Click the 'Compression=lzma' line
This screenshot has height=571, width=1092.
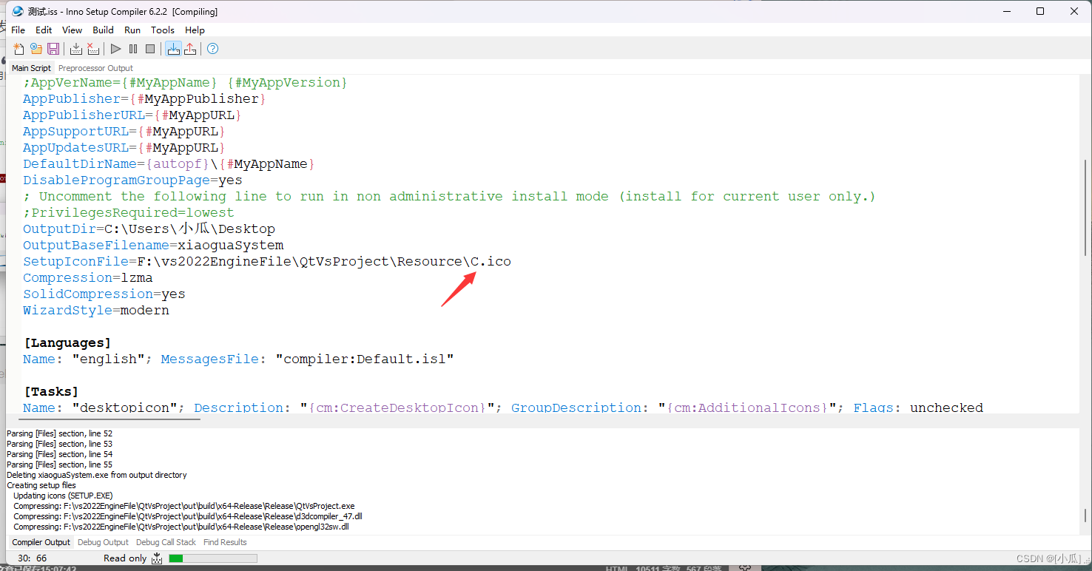click(88, 278)
